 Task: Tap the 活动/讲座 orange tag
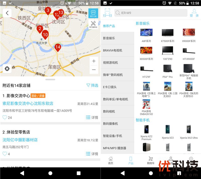(x=38, y=96)
